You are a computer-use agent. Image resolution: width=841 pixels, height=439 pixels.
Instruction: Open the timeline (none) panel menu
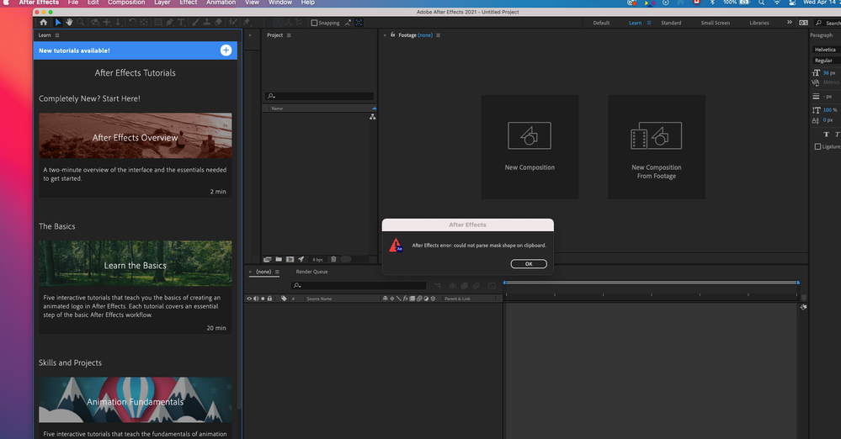[x=277, y=272]
